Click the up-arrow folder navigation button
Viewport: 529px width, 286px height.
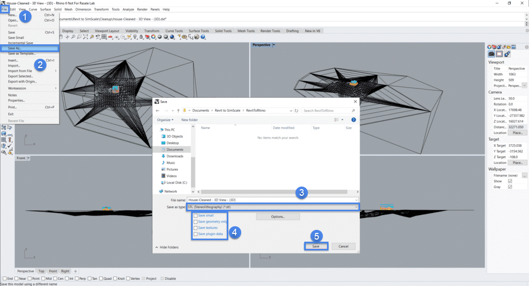[x=178, y=110]
